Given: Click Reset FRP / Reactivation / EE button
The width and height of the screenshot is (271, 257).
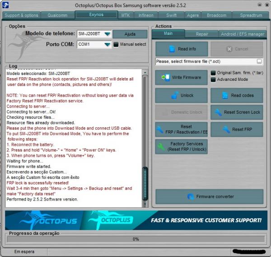Looking at the screenshot, I should pos(181,130).
